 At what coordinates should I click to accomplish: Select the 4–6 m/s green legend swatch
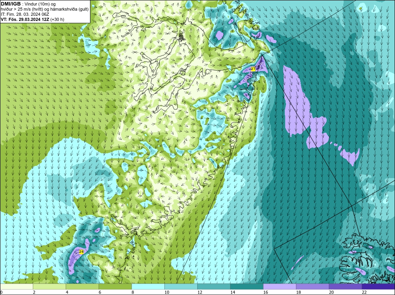tap(82, 286)
